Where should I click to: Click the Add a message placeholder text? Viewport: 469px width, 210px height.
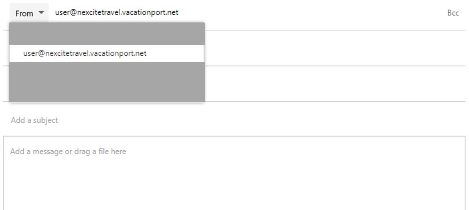68,151
